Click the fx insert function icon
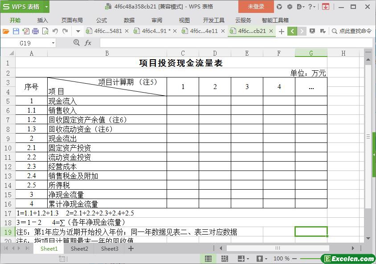Screen dimensions: 376x264 (88, 43)
